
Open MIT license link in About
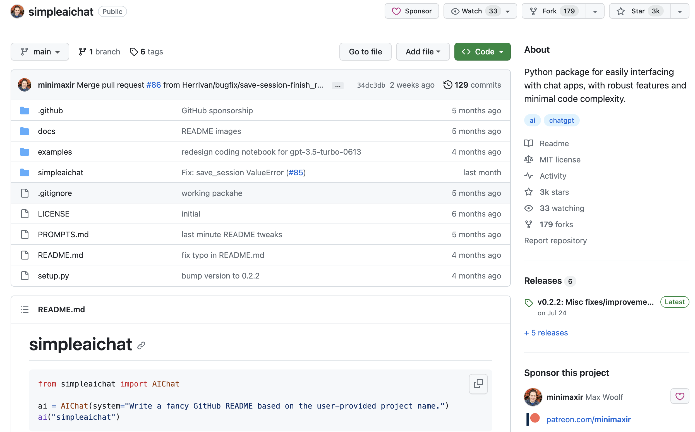tap(552, 160)
